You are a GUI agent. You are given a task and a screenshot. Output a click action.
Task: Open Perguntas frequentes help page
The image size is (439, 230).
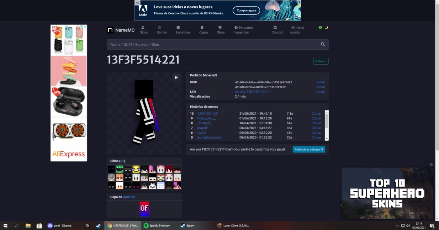(243, 30)
